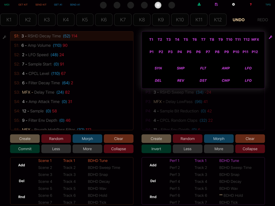Click the left panel Clear button

pyautogui.click(x=118, y=138)
